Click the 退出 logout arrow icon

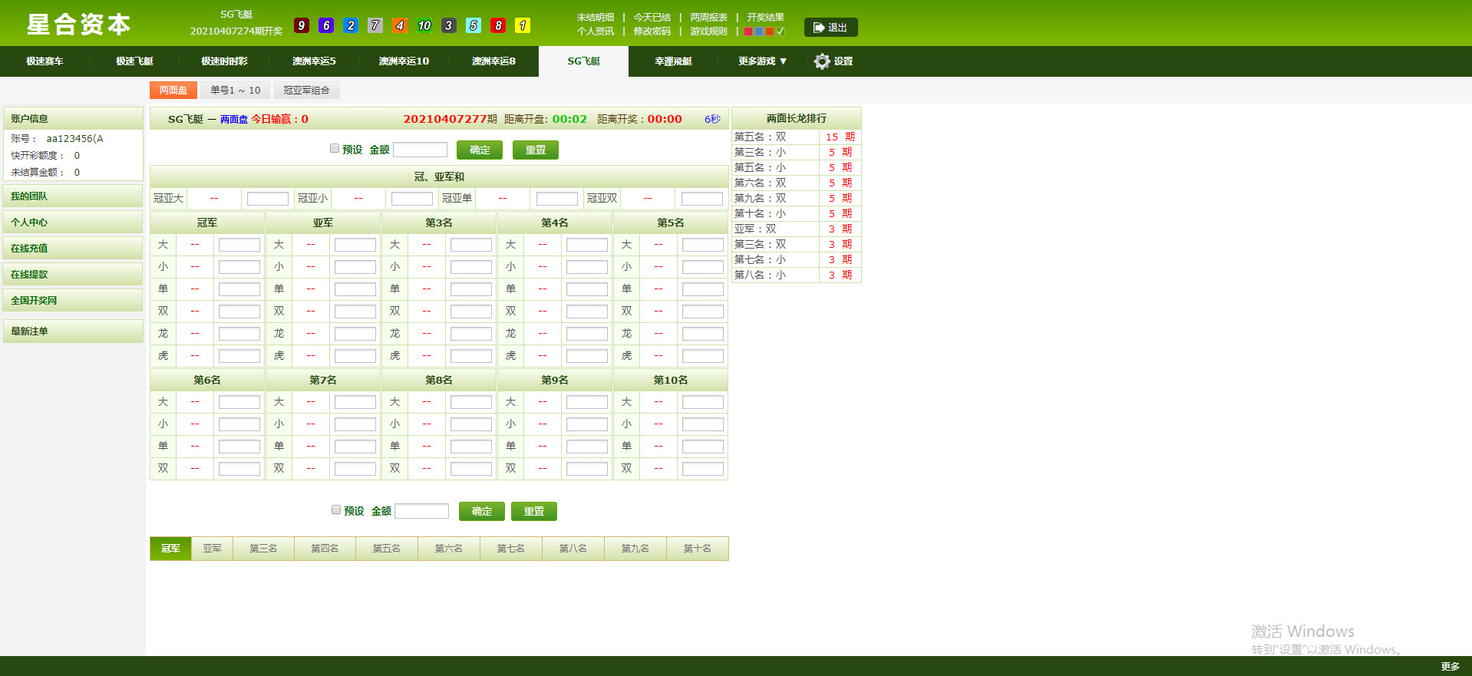[818, 28]
